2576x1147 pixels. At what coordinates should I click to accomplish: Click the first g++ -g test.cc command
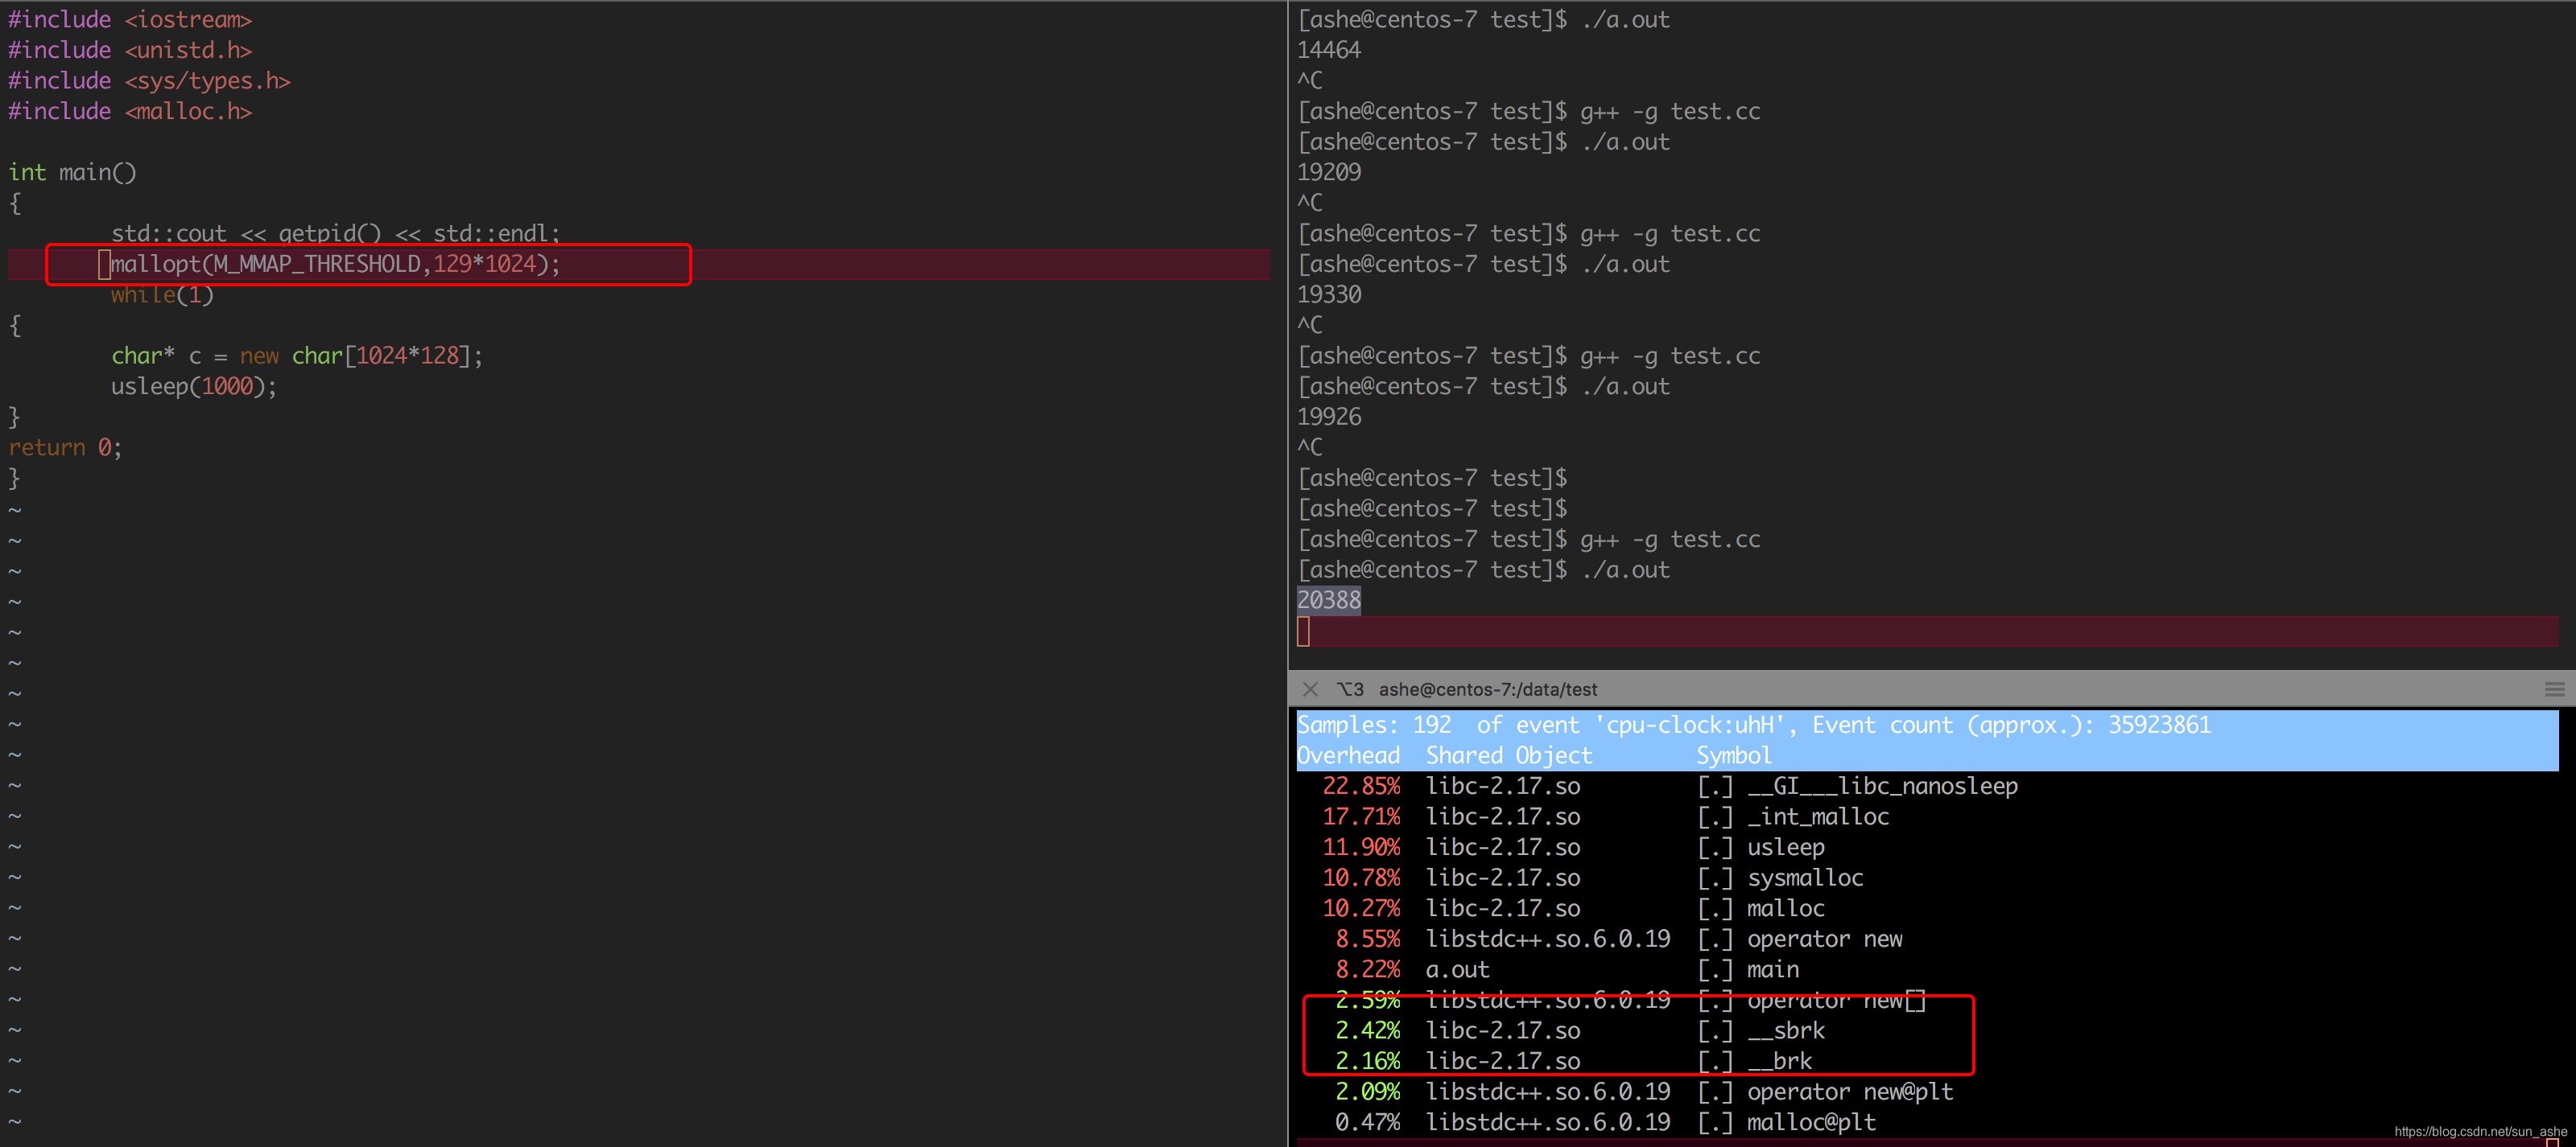1670,111
